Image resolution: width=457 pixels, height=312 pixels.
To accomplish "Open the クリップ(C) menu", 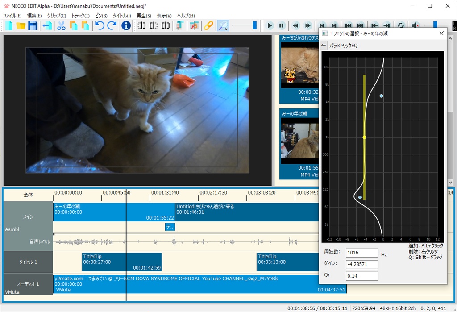I will (56, 16).
